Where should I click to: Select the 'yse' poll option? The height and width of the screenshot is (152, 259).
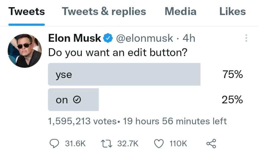[124, 74]
